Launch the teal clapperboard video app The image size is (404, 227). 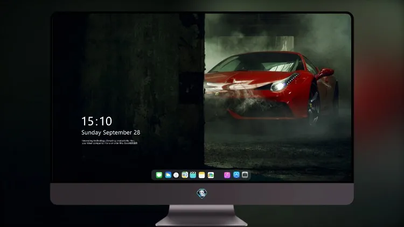click(x=193, y=175)
